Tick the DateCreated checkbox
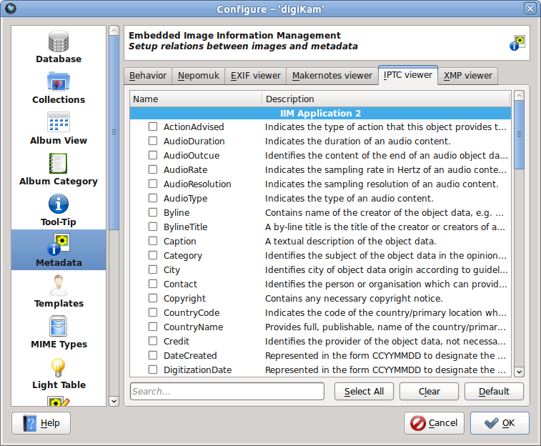 click(153, 355)
